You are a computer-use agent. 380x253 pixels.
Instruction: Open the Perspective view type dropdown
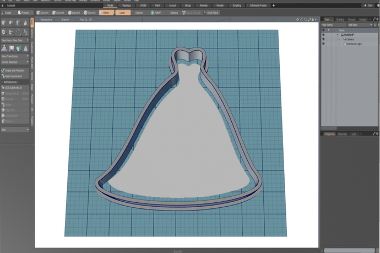46,20
